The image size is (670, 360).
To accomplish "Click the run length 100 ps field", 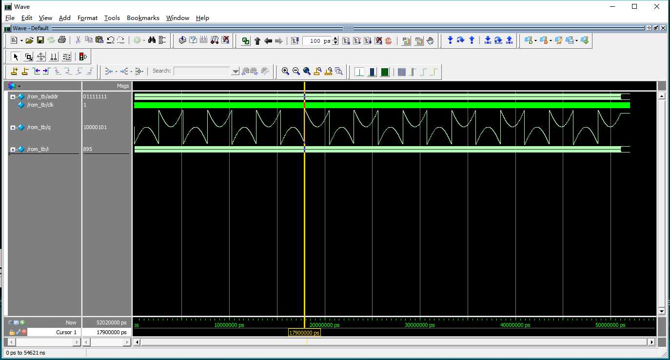I will pos(317,41).
